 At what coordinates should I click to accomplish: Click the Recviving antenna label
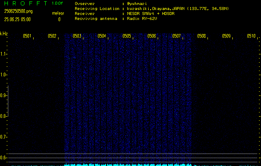click(x=96, y=19)
